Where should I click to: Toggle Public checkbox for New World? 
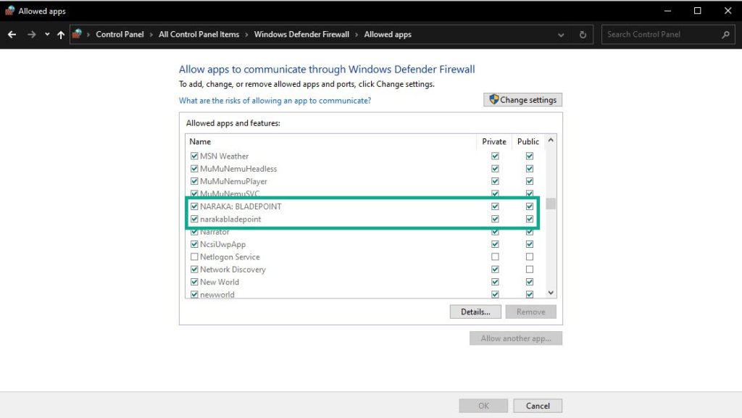click(530, 283)
